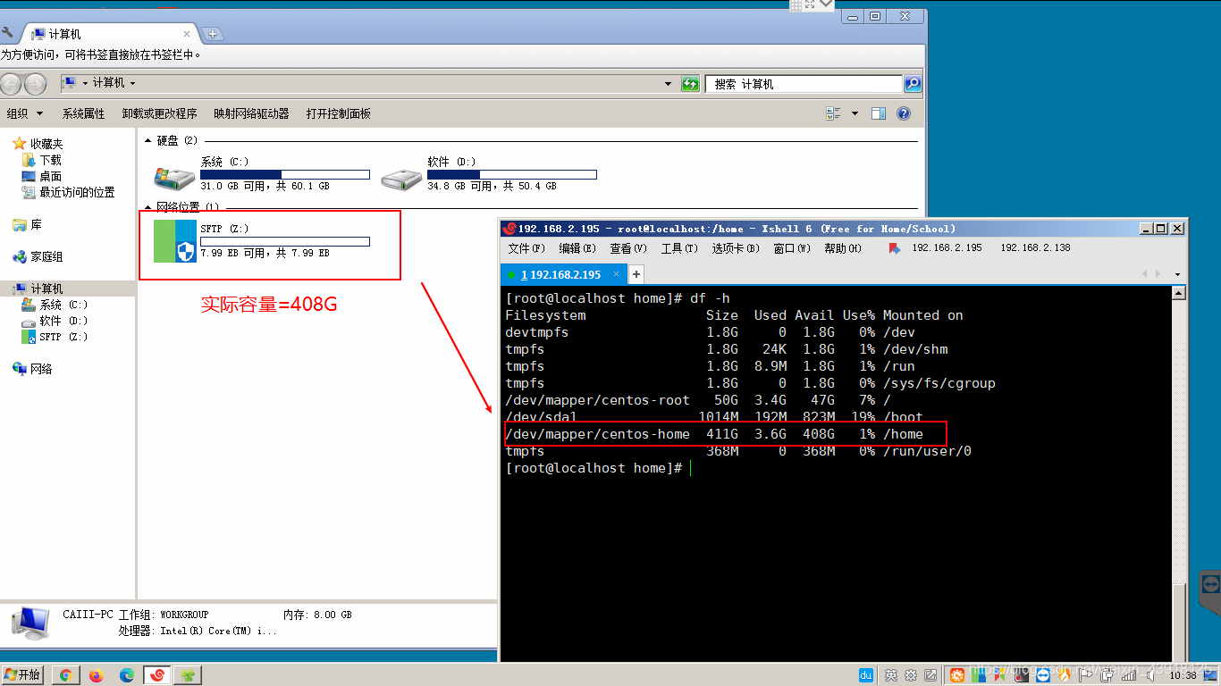
Task: Click the 英 input method indicator
Action: [x=891, y=675]
